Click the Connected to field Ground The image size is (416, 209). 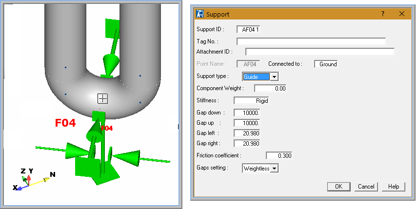[x=326, y=64]
